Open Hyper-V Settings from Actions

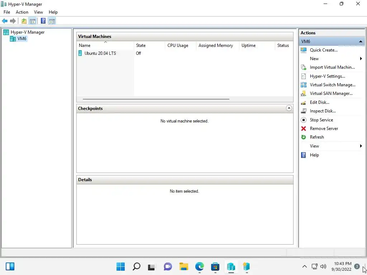(x=327, y=76)
